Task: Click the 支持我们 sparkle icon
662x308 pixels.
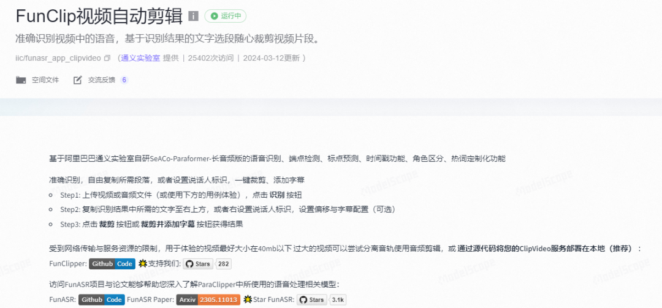Action: 143,264
